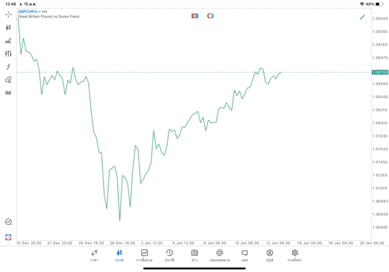The height and width of the screenshot is (272, 389).
Task: Click the current price label 1.08758
Action: click(x=380, y=72)
